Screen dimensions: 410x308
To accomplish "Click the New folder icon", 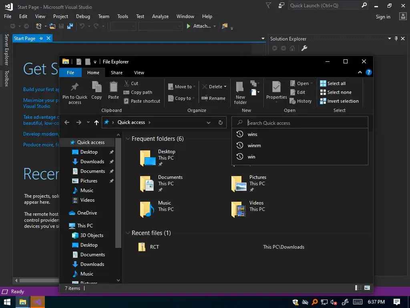I will click(240, 87).
